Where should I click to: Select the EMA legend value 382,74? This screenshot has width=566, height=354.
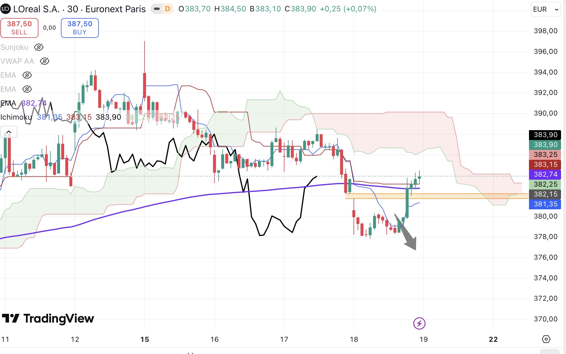(34, 103)
